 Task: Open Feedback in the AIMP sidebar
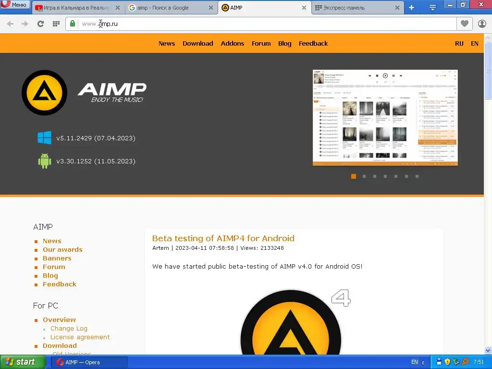(x=59, y=284)
